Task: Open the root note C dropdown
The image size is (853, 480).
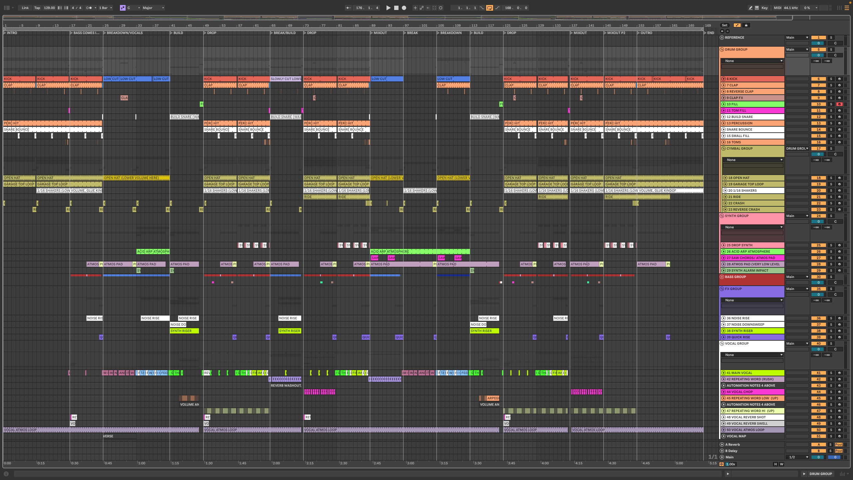Action: [x=134, y=8]
